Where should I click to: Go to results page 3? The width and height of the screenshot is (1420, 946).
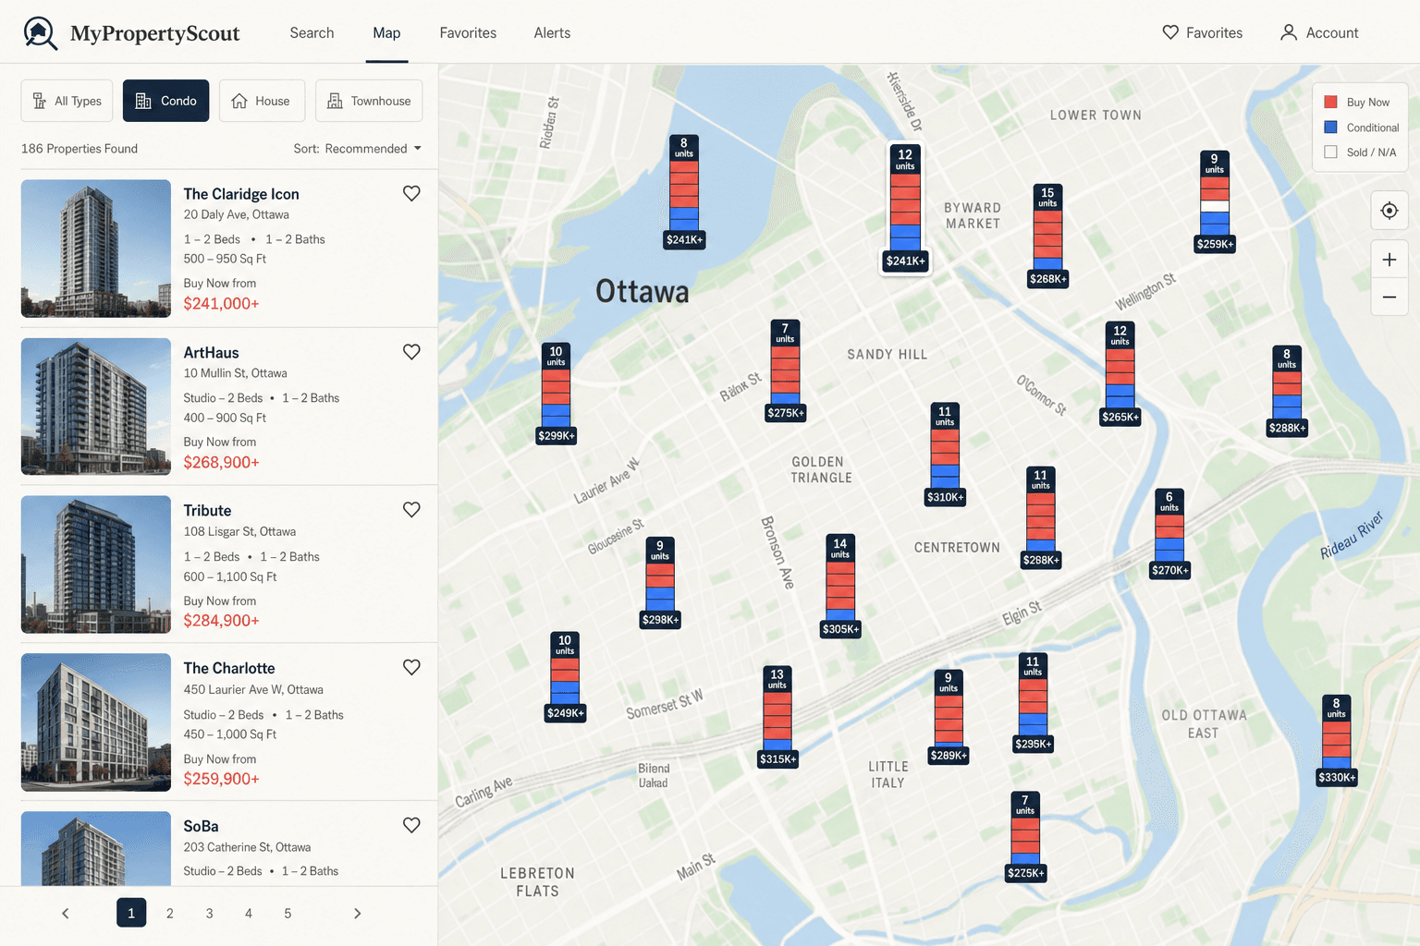click(x=210, y=914)
